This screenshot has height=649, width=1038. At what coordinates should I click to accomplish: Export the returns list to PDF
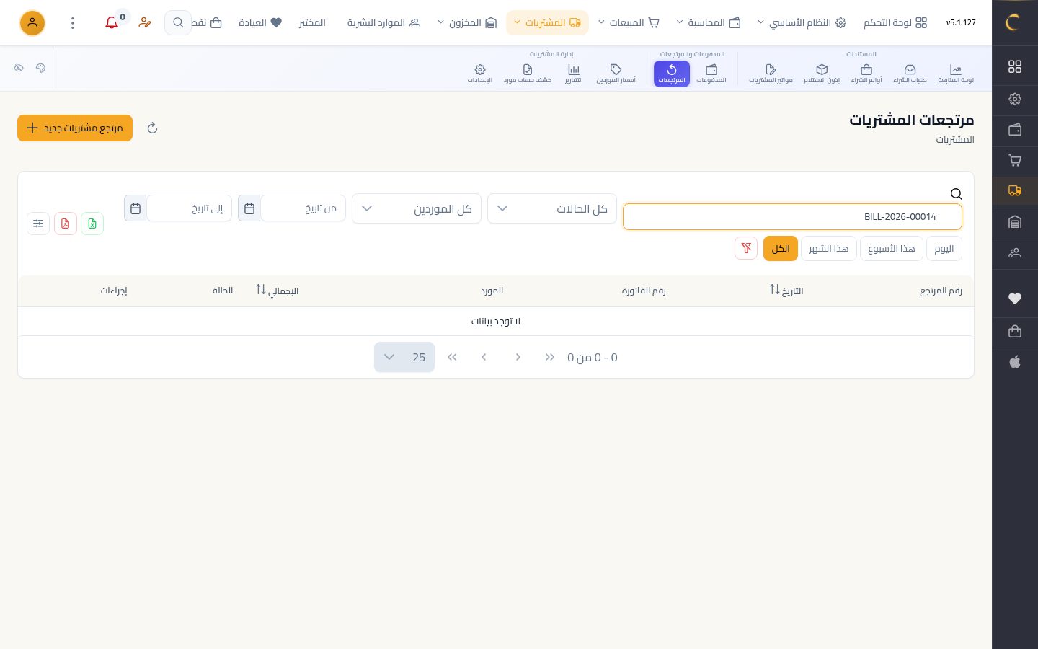(66, 224)
